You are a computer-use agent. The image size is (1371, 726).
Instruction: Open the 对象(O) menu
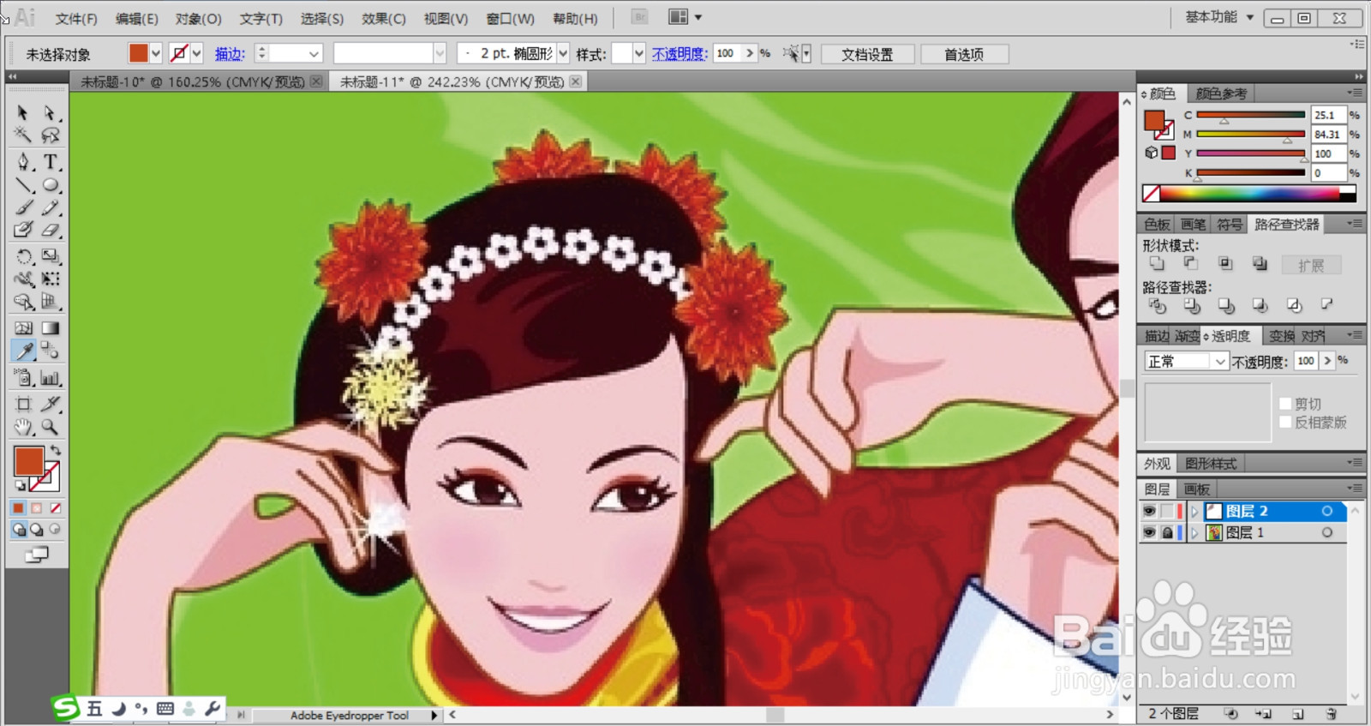click(199, 18)
